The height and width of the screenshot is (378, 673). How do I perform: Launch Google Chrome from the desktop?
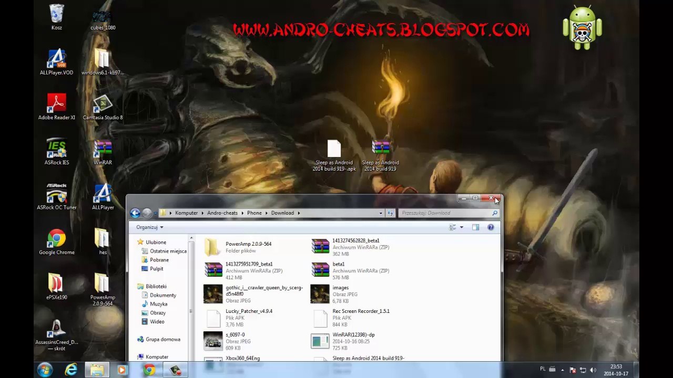[57, 242]
